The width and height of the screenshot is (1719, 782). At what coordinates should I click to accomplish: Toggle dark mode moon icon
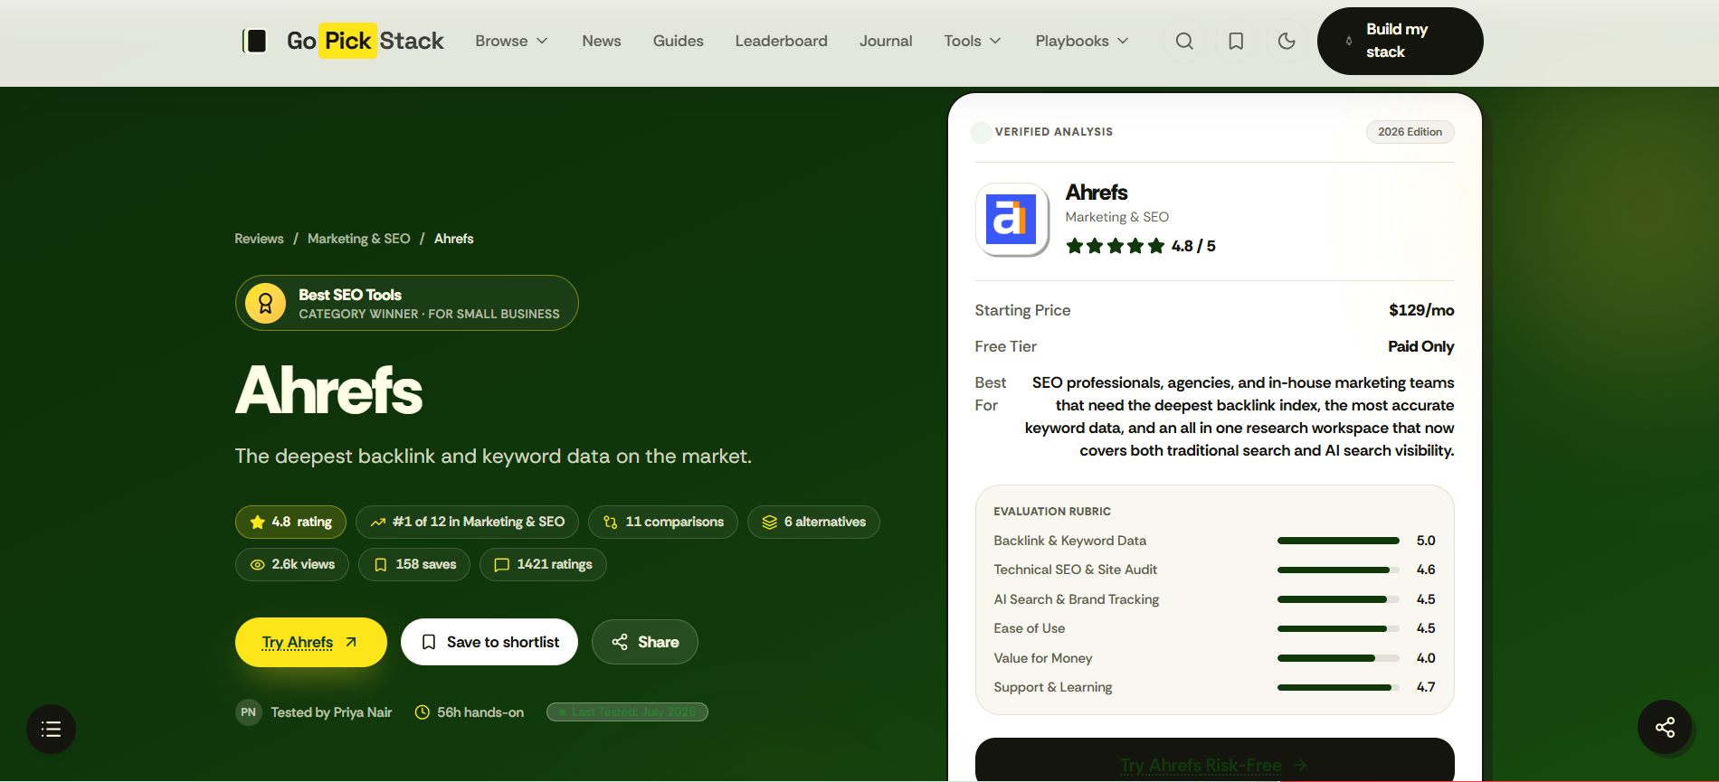coord(1287,41)
